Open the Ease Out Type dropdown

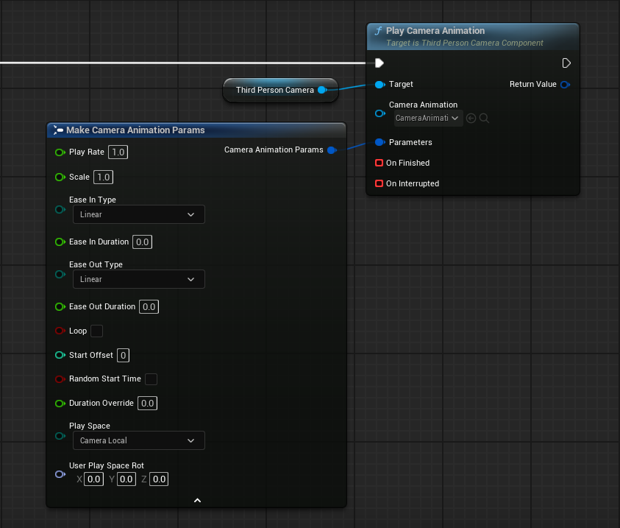[x=138, y=279]
